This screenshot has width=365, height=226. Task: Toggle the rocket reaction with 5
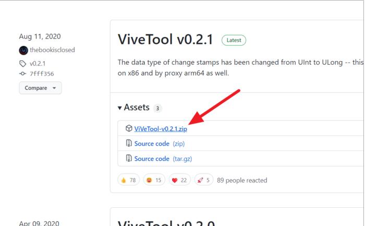204,180
